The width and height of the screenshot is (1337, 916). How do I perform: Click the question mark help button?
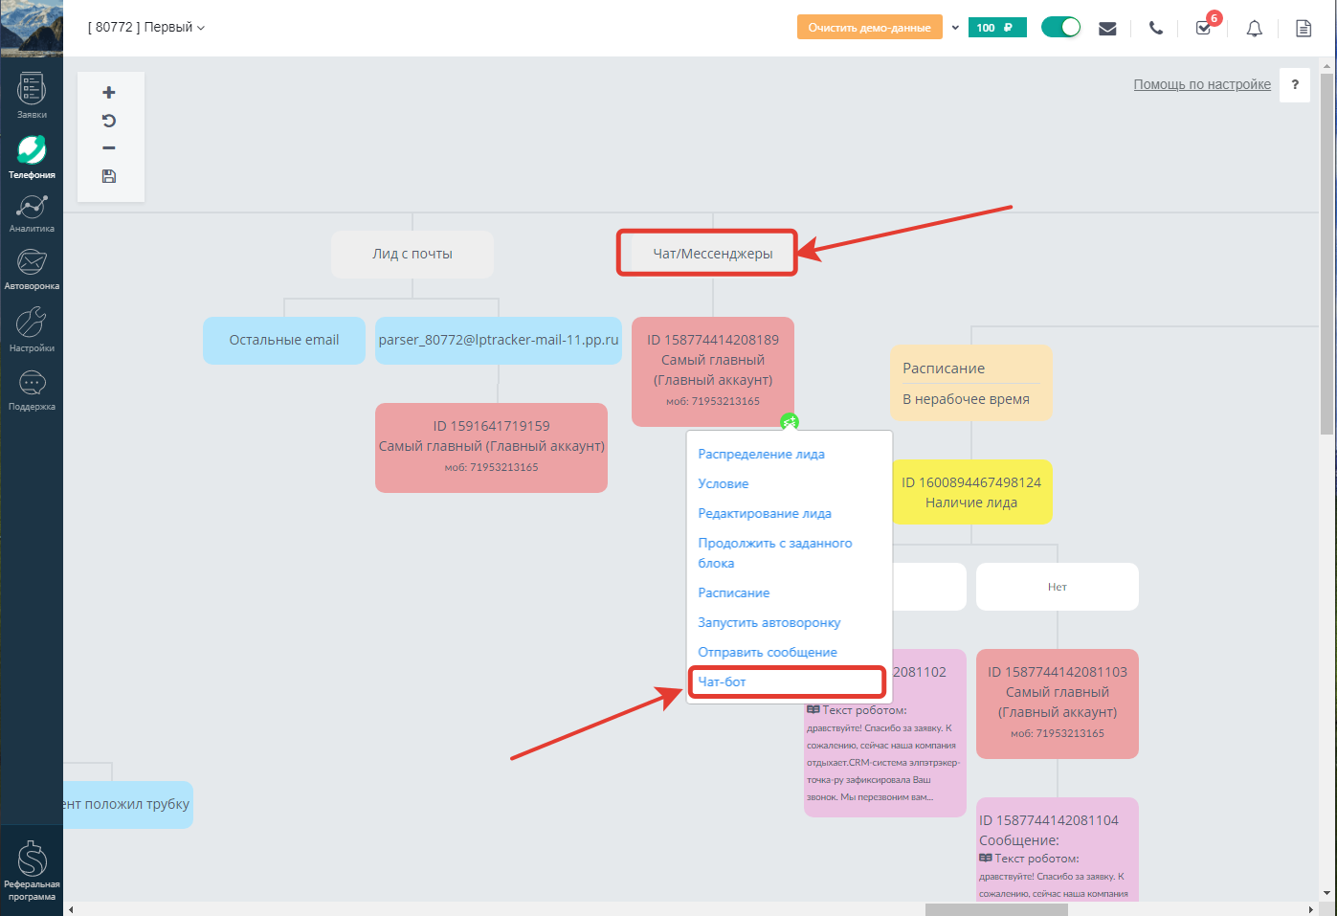tap(1295, 84)
